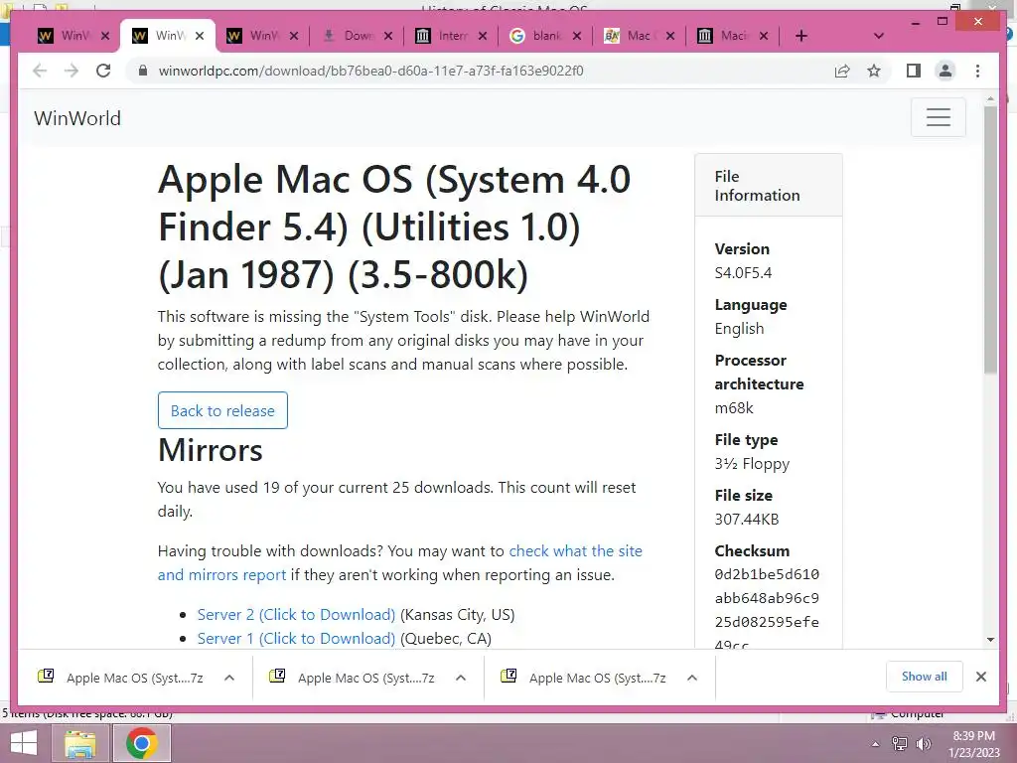1017x763 pixels.
Task: Click the forward navigation arrow
Action: pyautogui.click(x=72, y=71)
